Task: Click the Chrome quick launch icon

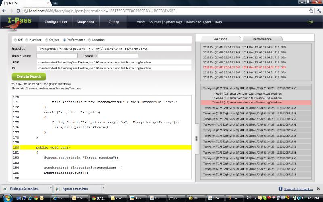Action: 36,198
